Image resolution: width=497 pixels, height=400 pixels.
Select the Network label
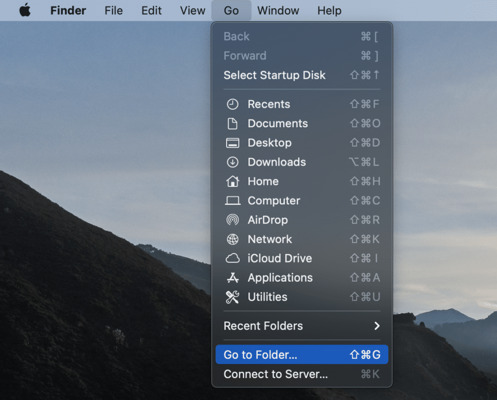pyautogui.click(x=270, y=239)
